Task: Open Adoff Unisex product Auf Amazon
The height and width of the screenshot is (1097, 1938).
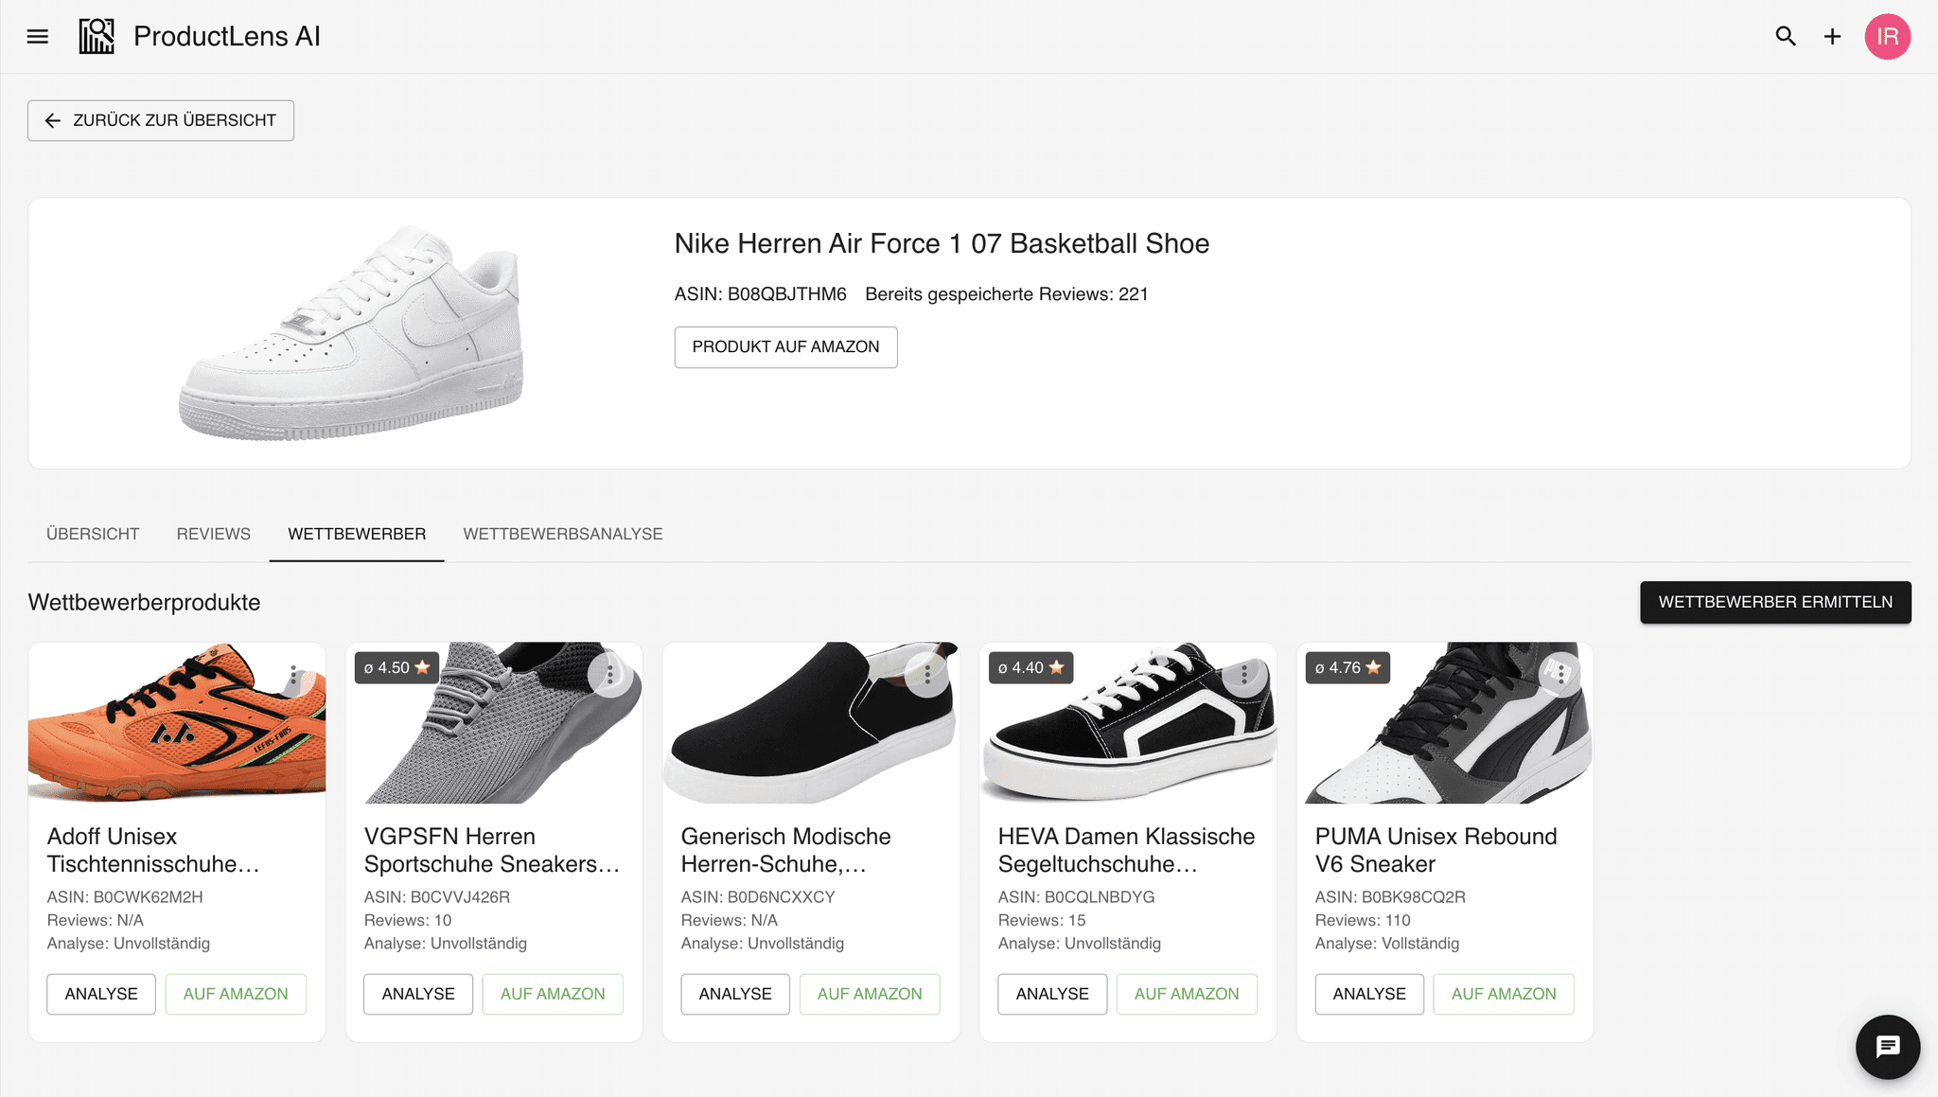Action: pyautogui.click(x=236, y=994)
